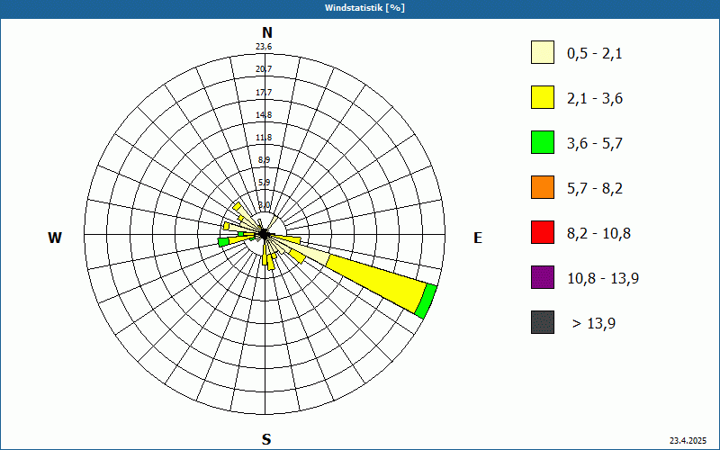Viewport: 720px width, 450px height.
Task: Click the dark gray > 13,9 legend swatch
Action: [x=543, y=322]
